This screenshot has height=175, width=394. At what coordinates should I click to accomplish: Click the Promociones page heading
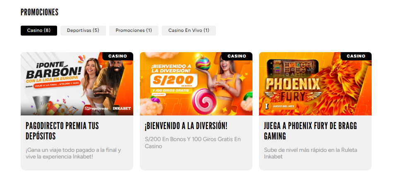[39, 12]
